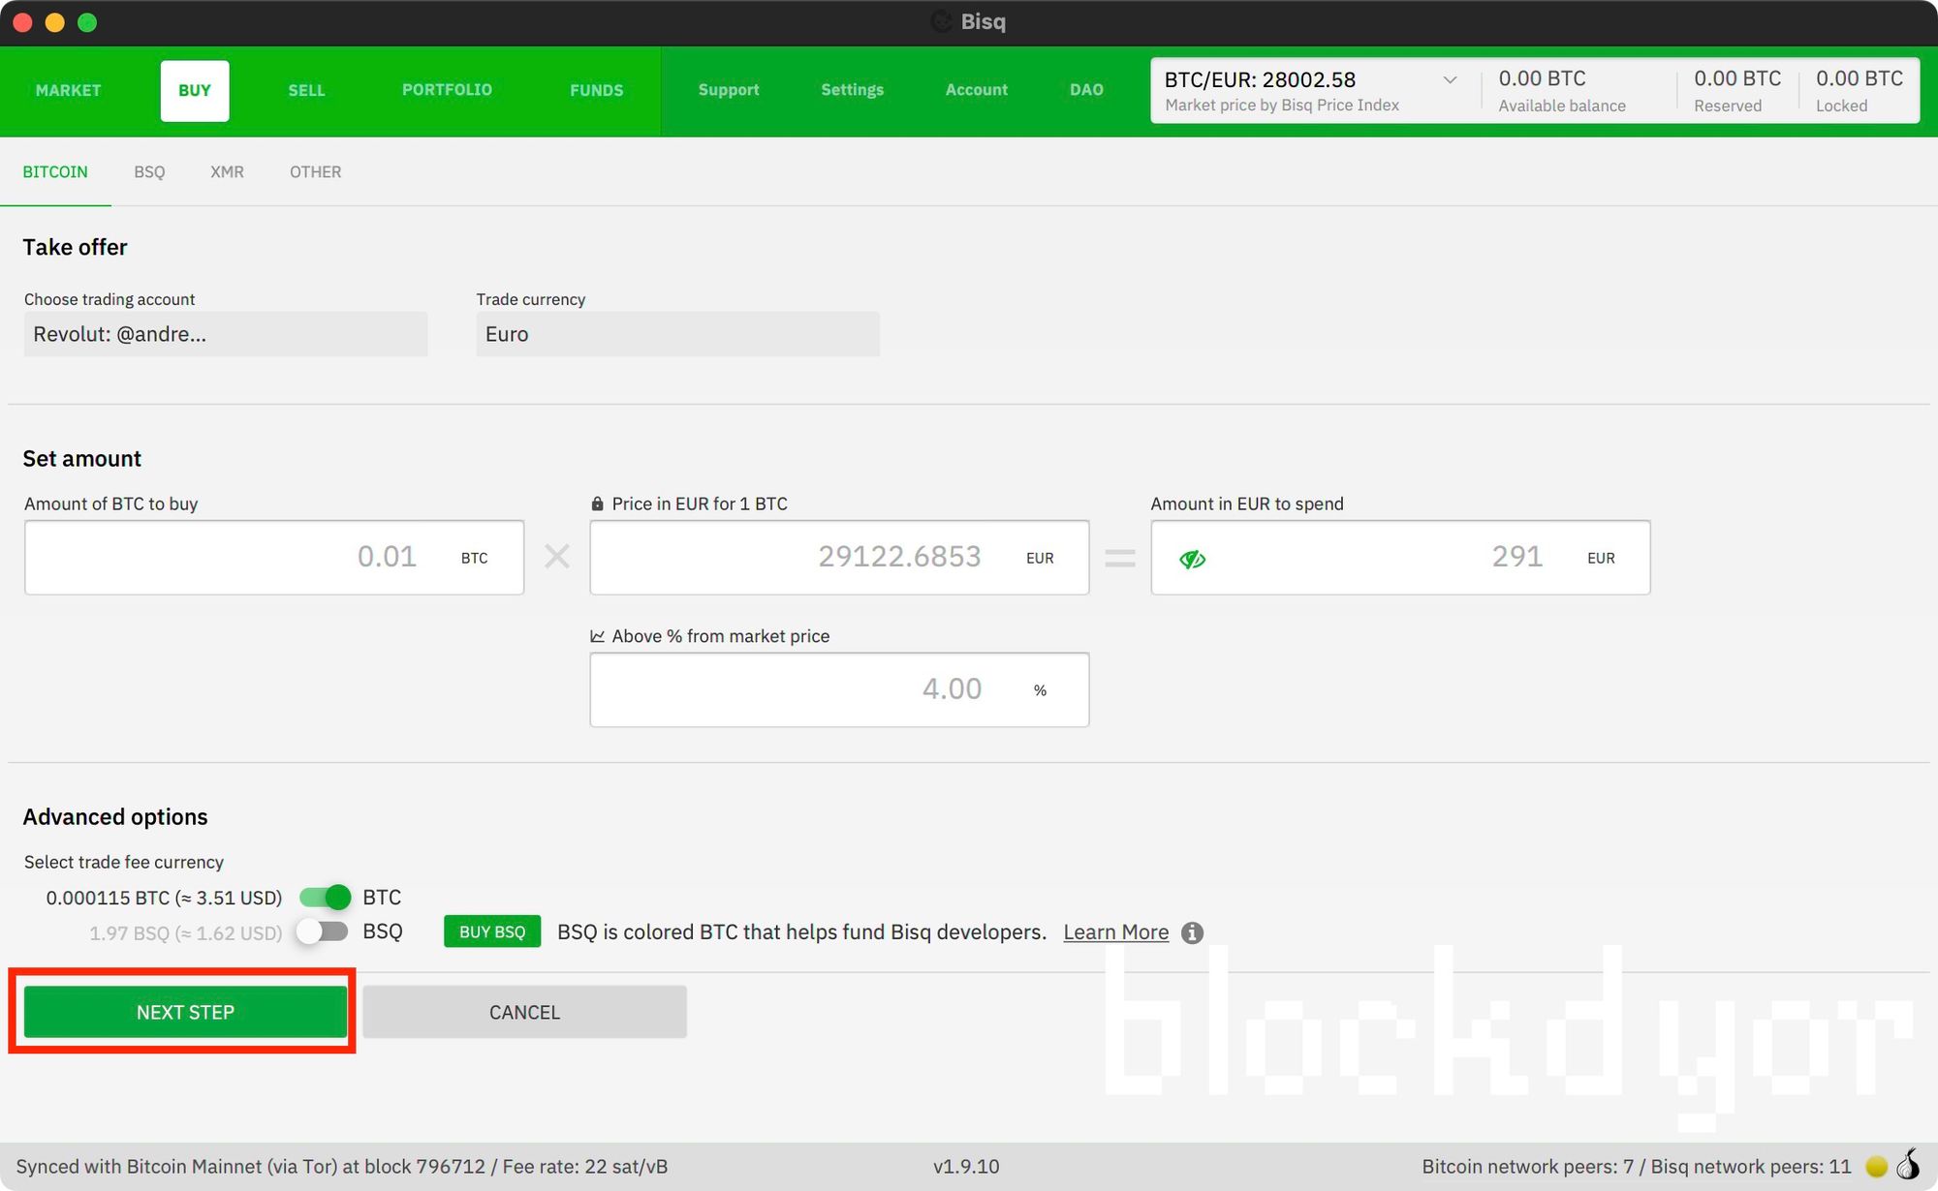Click the Synced with Bitcoin Mainnet status text

(341, 1167)
